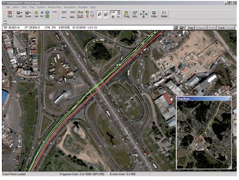
Task: Toggle the Track display button
Action: (221, 27)
